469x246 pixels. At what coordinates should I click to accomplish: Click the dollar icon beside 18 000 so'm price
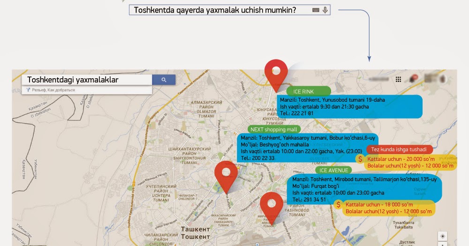[338, 205]
